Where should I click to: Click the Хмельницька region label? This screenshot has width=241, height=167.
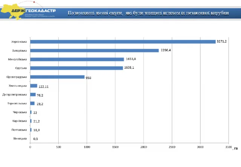coord(18,86)
